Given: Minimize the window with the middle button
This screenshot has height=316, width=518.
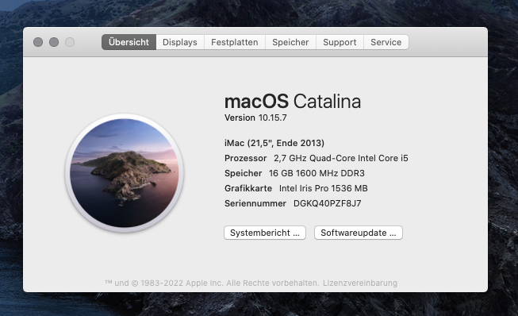Looking at the screenshot, I should [x=54, y=42].
